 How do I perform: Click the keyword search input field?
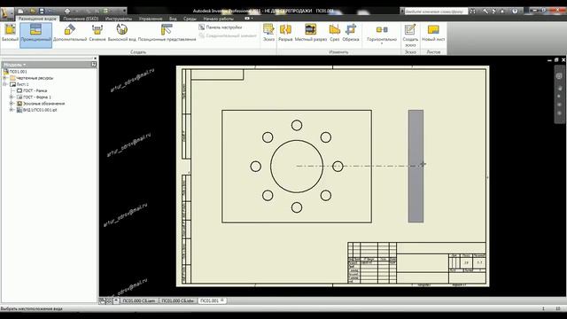[436, 12]
